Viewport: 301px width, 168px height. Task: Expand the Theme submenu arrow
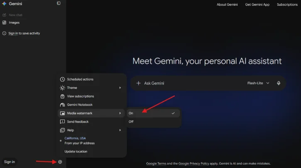pyautogui.click(x=120, y=88)
